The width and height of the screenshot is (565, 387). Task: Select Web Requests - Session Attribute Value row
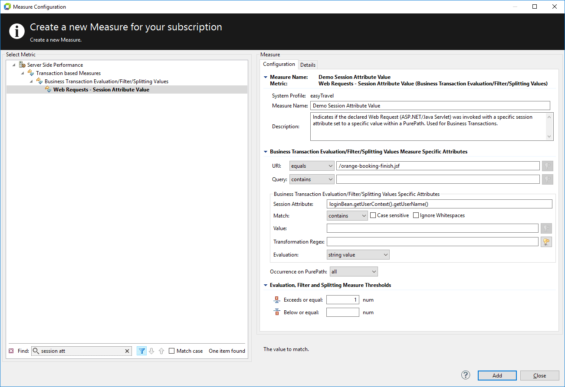[x=127, y=89]
